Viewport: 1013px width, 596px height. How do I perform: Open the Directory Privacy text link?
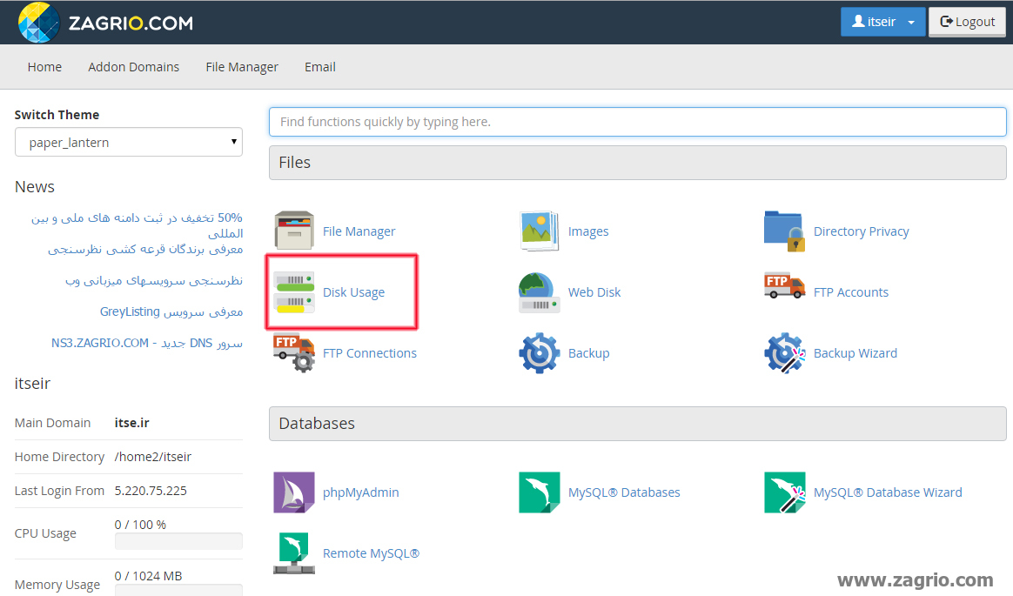pos(862,231)
